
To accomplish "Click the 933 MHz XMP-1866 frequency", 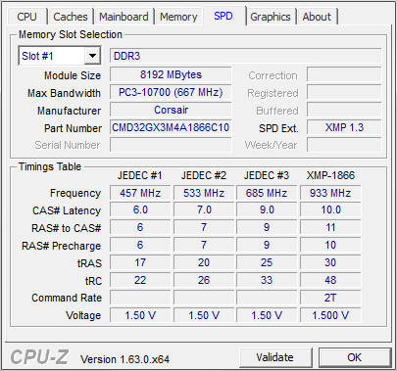I will click(330, 193).
